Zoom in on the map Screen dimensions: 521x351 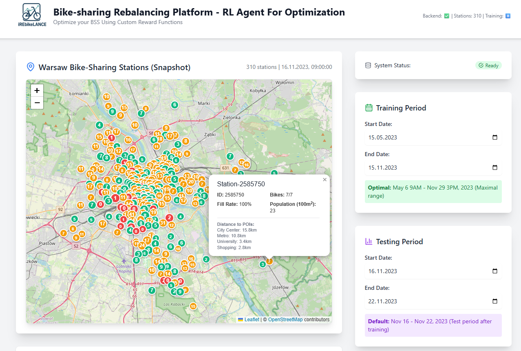pyautogui.click(x=37, y=91)
